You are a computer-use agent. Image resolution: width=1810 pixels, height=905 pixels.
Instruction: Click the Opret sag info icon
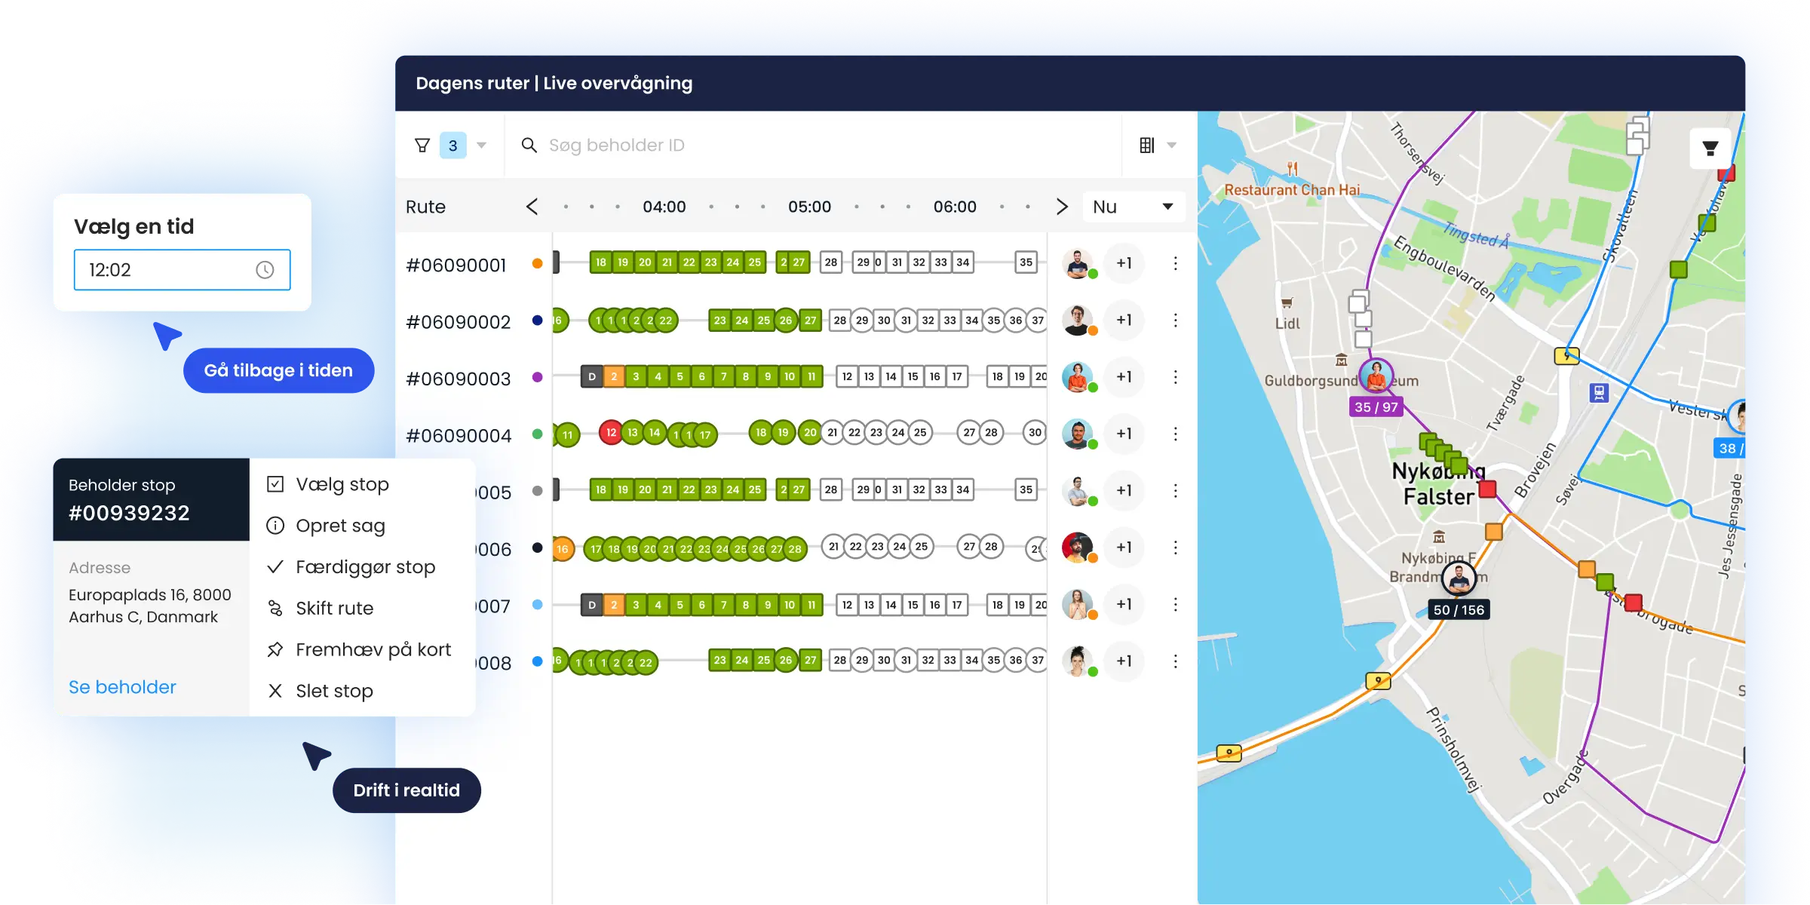tap(276, 526)
